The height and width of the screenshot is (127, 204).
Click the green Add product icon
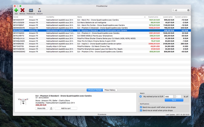coord(16,10)
